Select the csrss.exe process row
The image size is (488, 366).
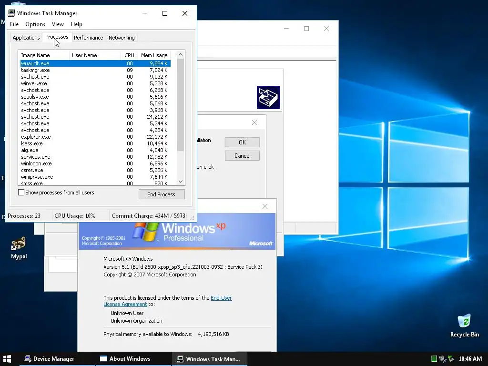[95, 170]
